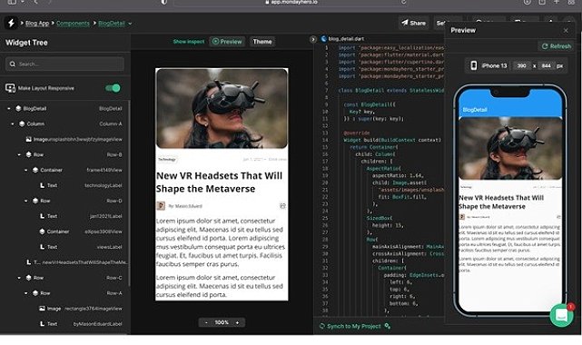Image resolution: width=582 pixels, height=345 pixels.
Task: Click the phone preview VR image
Action: click(x=510, y=148)
